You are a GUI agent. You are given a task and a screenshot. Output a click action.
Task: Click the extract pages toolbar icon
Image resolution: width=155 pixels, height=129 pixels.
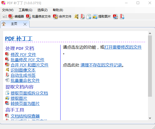tap(89, 16)
